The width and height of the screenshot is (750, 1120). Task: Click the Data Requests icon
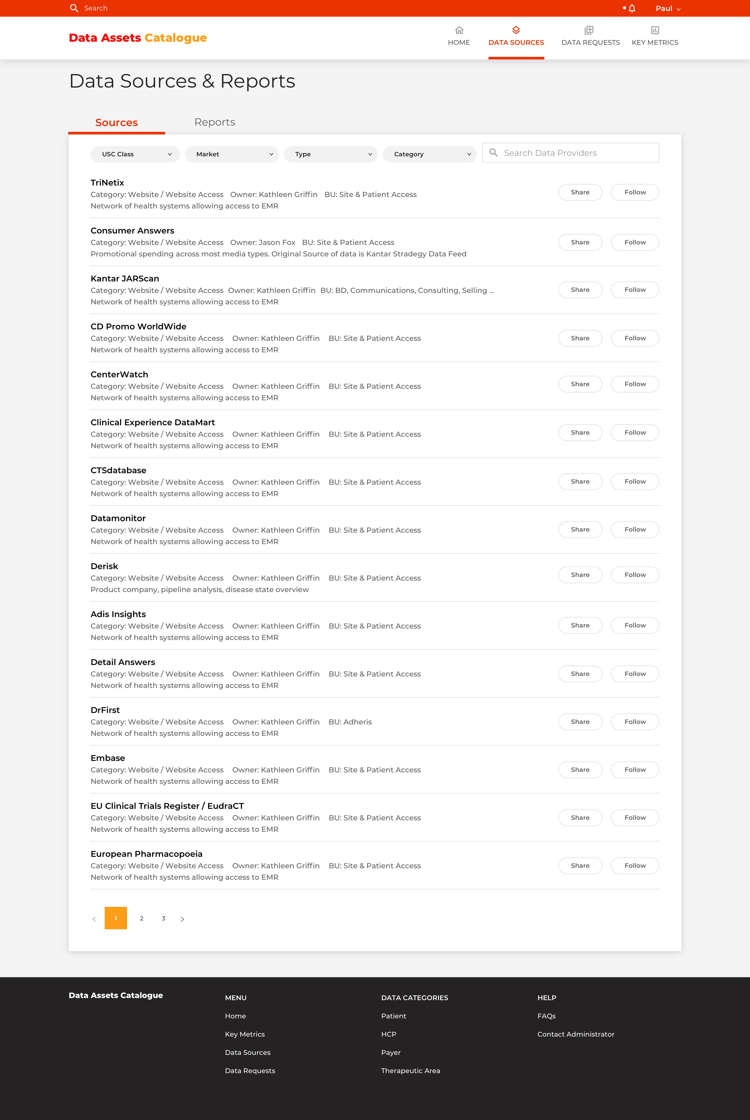click(x=589, y=30)
